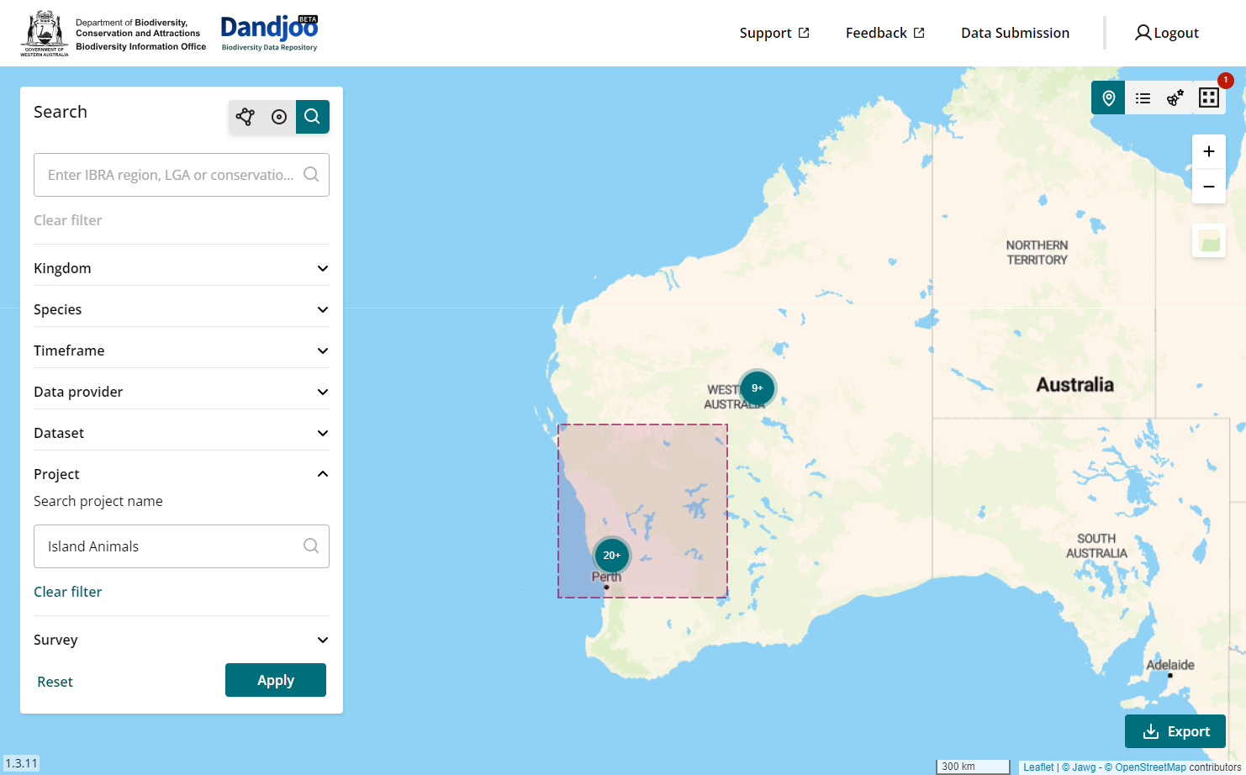This screenshot has height=775, width=1246.
Task: Expand the Survey filter
Action: point(182,640)
